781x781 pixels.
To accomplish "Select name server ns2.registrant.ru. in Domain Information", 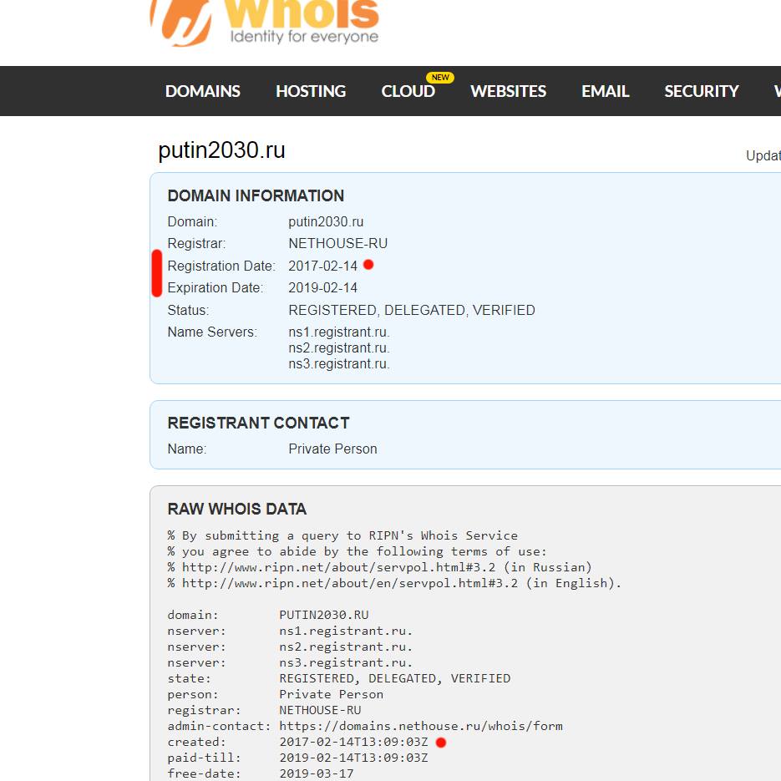I will 338,348.
